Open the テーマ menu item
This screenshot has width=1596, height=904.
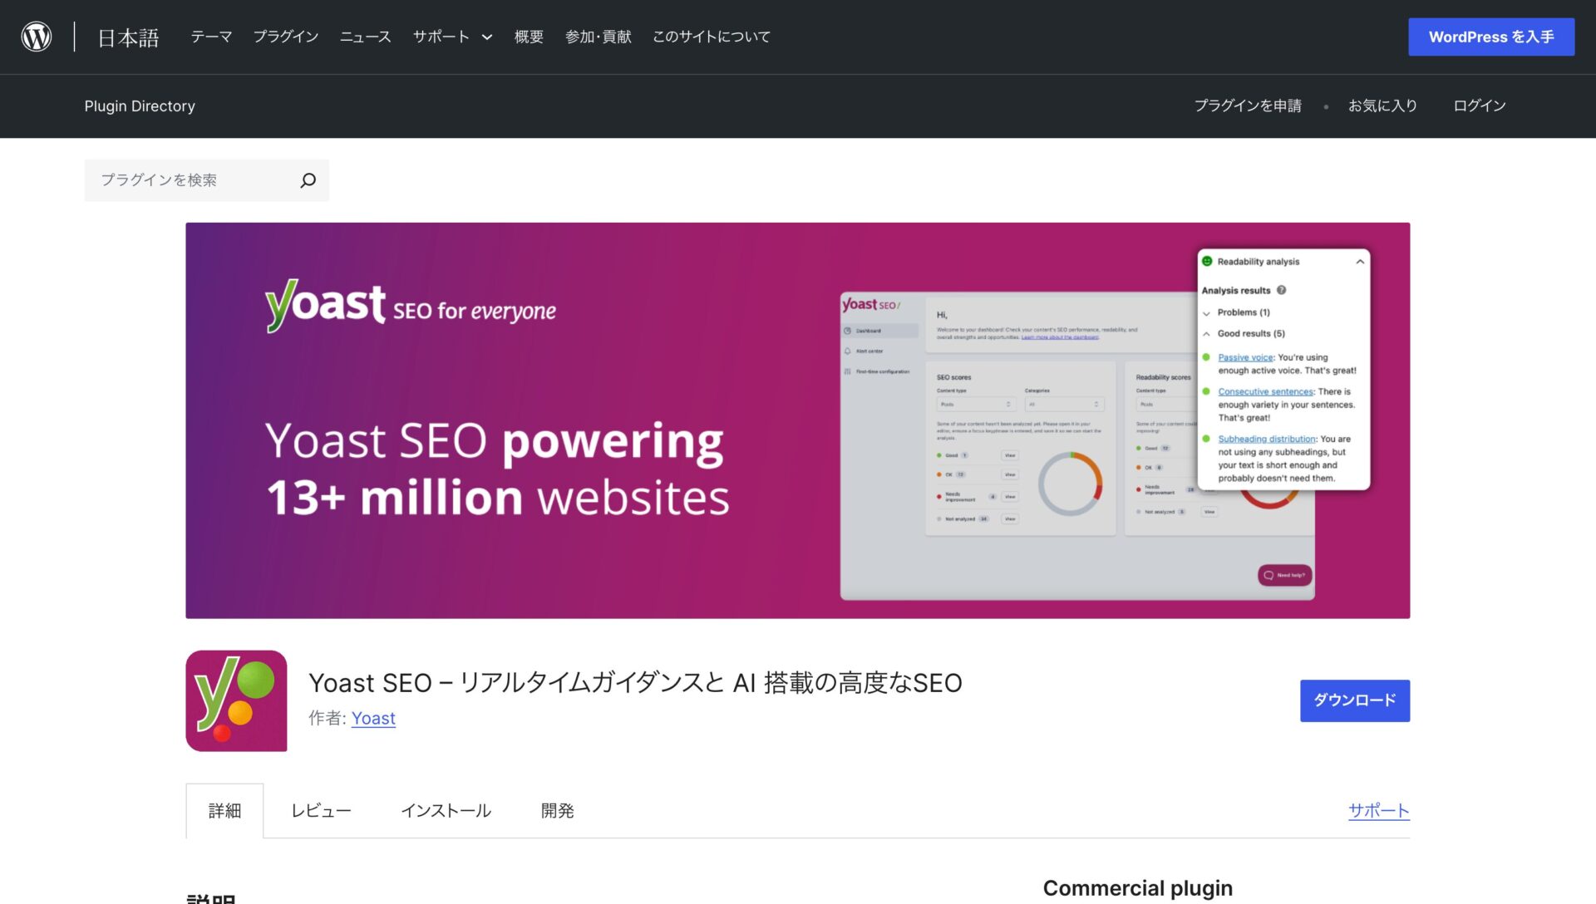(211, 37)
